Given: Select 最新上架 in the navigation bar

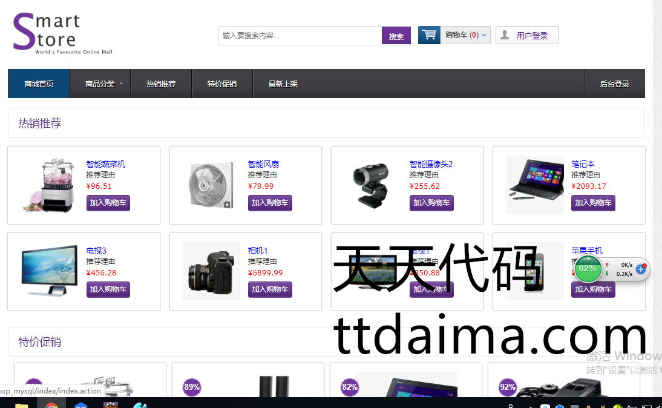Looking at the screenshot, I should pos(283,84).
